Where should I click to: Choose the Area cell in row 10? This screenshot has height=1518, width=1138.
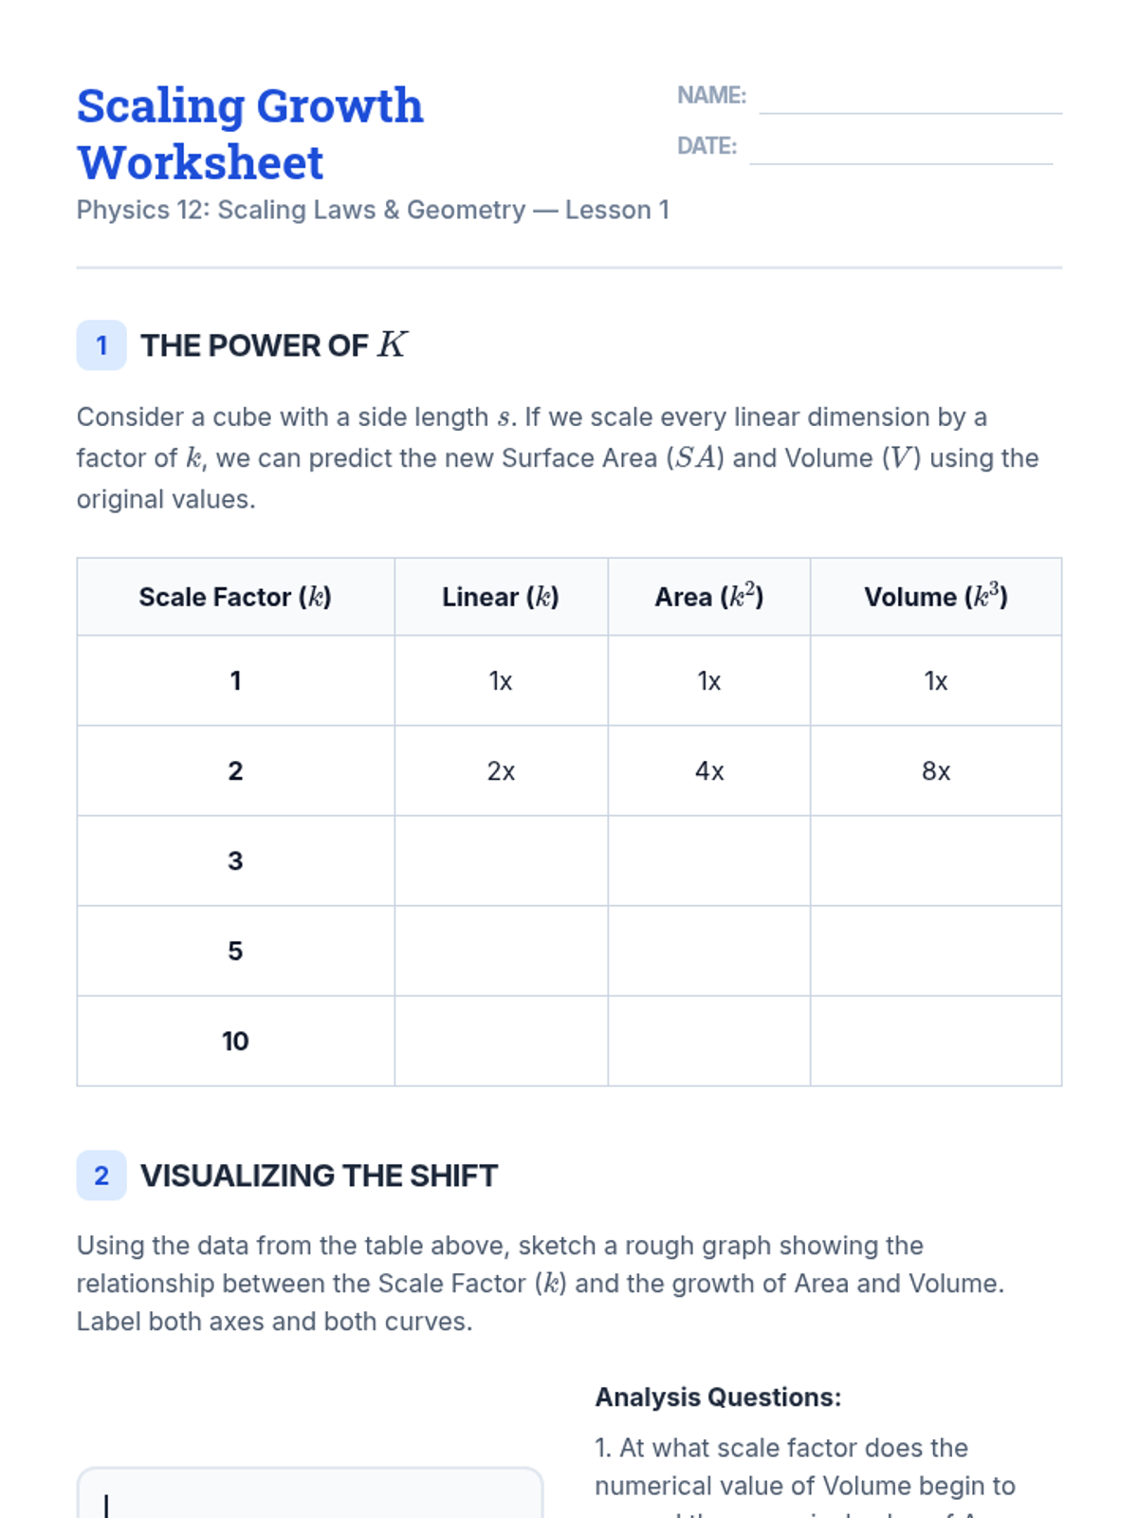coord(708,1041)
